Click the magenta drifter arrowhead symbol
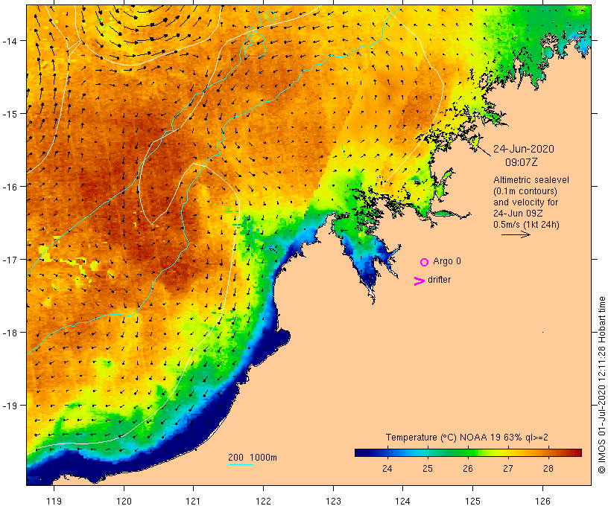611x506 pixels. pos(420,281)
